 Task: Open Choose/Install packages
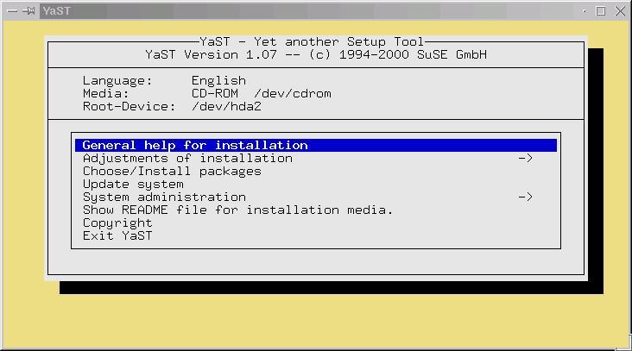[x=172, y=172]
